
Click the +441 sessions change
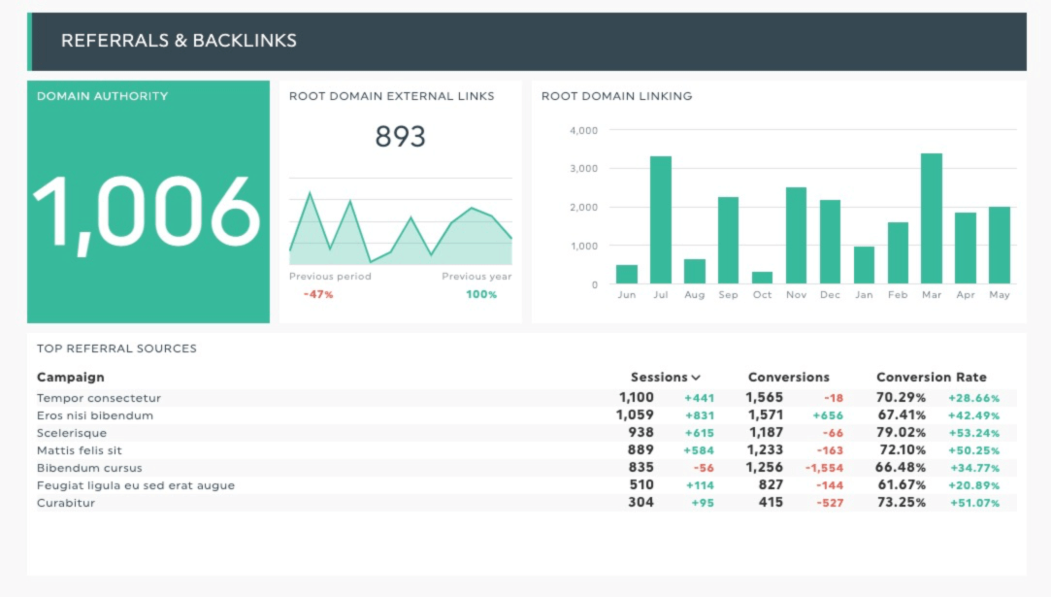tap(699, 398)
